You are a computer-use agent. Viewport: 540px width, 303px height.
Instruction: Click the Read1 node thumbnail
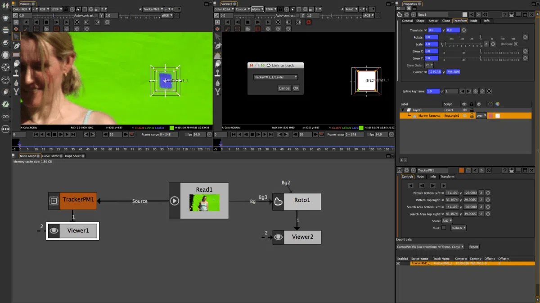pyautogui.click(x=204, y=203)
